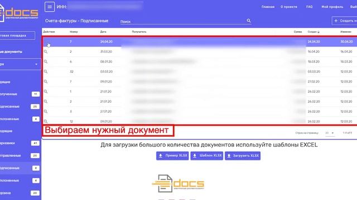Viewport: 357px width, 200px height.
Task: Open the Полученные folder with badge 11
Action: 20,94
